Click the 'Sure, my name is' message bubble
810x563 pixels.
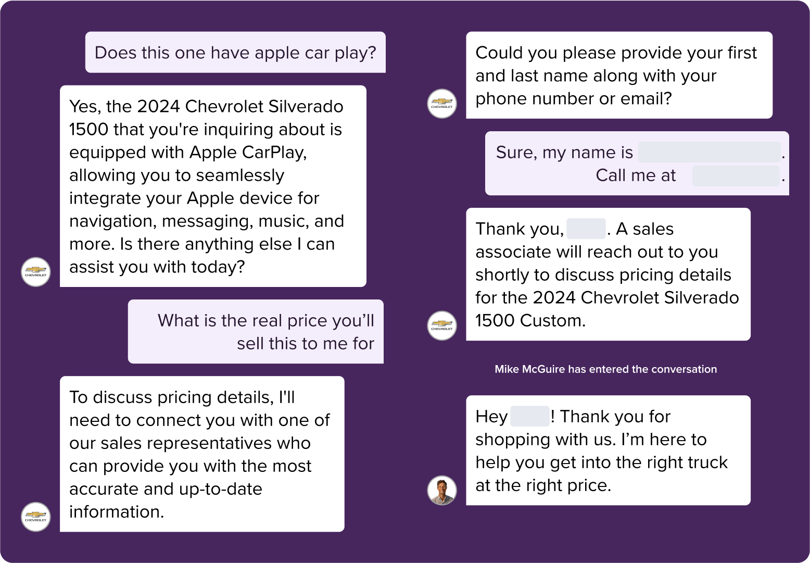pyautogui.click(x=637, y=164)
